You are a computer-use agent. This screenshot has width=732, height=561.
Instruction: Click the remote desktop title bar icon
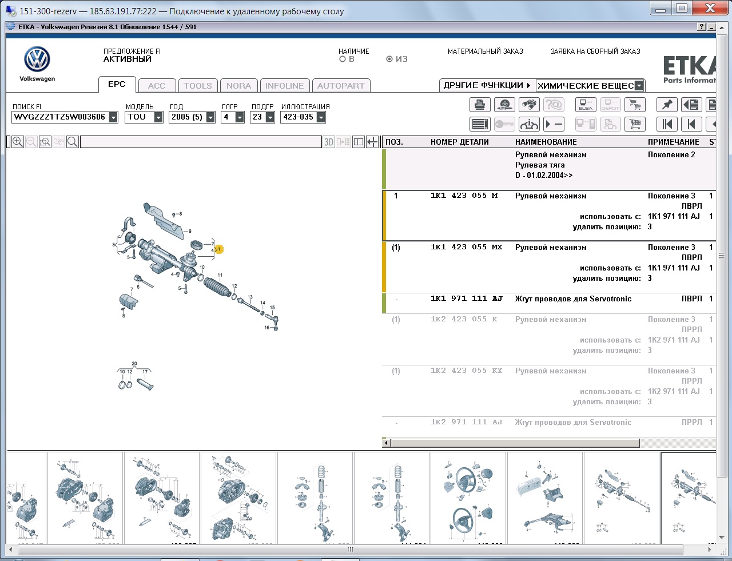point(11,11)
